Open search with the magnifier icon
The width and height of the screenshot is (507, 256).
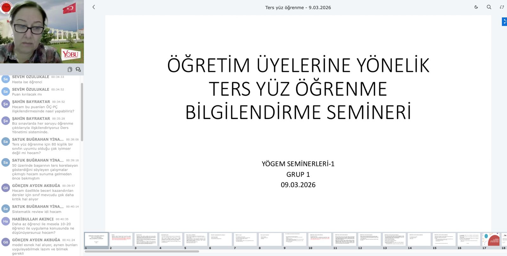point(489,7)
